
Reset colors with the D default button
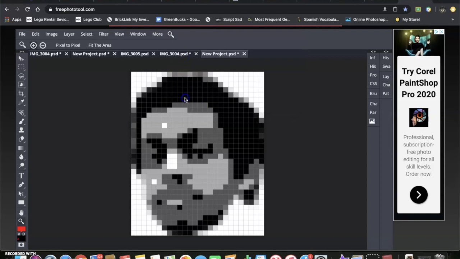24,234
